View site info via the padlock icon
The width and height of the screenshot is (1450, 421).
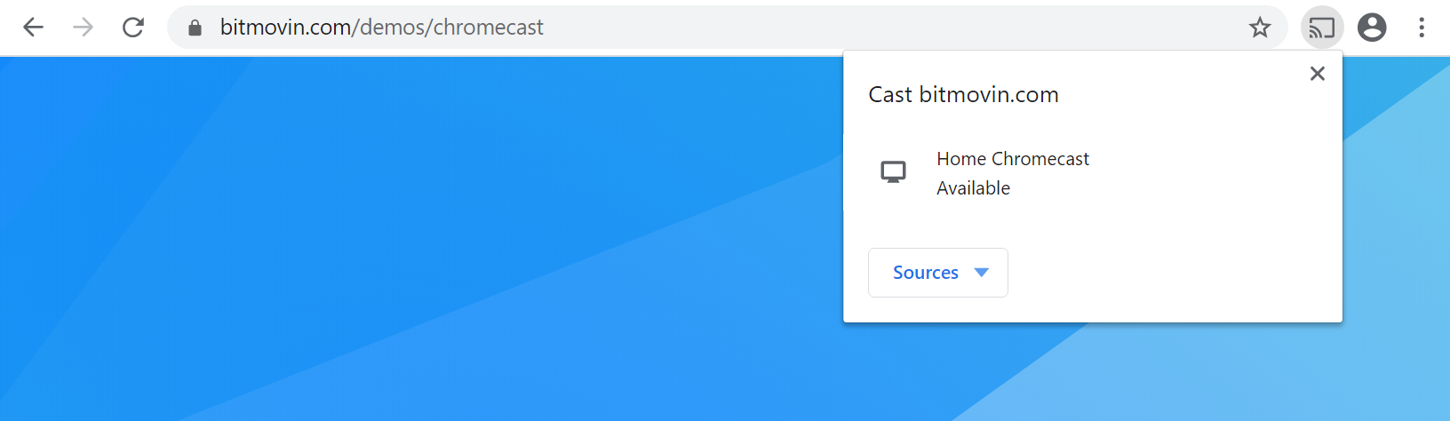tap(195, 28)
